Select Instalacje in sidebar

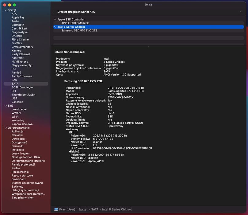click(18, 150)
